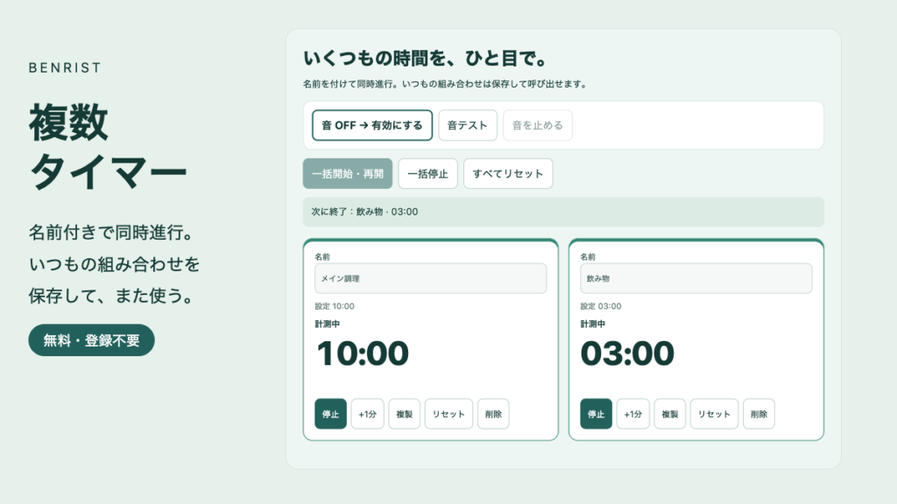Click the 無料・登録不要 badge
Screen dimensions: 897x504
coord(91,340)
